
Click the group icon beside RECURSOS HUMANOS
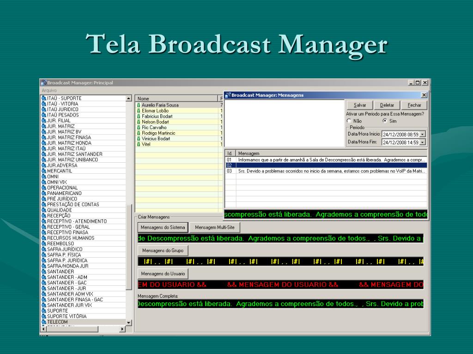pos(44,238)
